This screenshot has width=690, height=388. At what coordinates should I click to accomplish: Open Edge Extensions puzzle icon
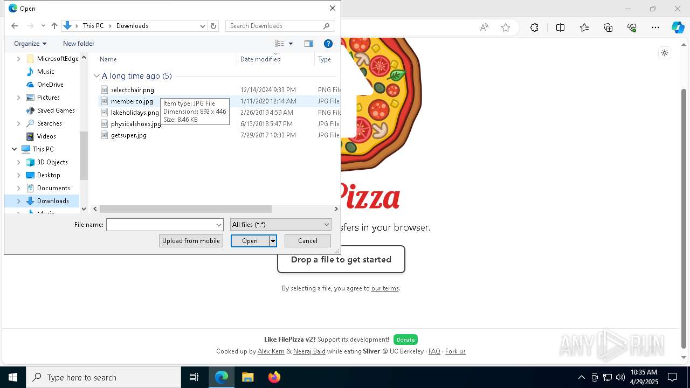(x=534, y=27)
